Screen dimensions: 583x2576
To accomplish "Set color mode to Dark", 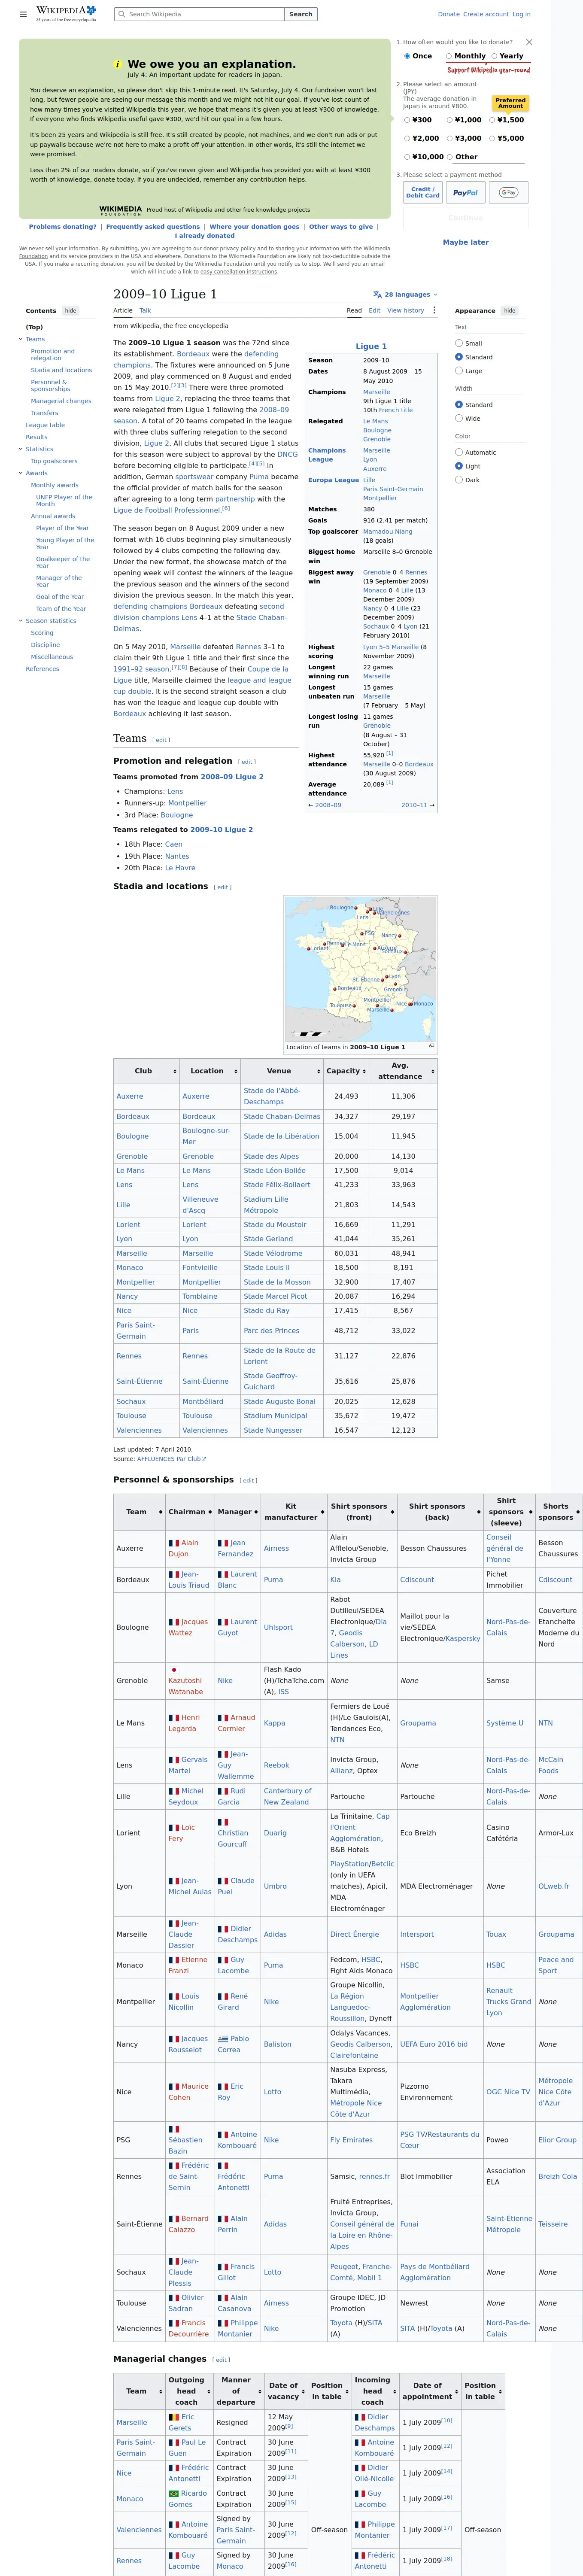I will point(459,480).
